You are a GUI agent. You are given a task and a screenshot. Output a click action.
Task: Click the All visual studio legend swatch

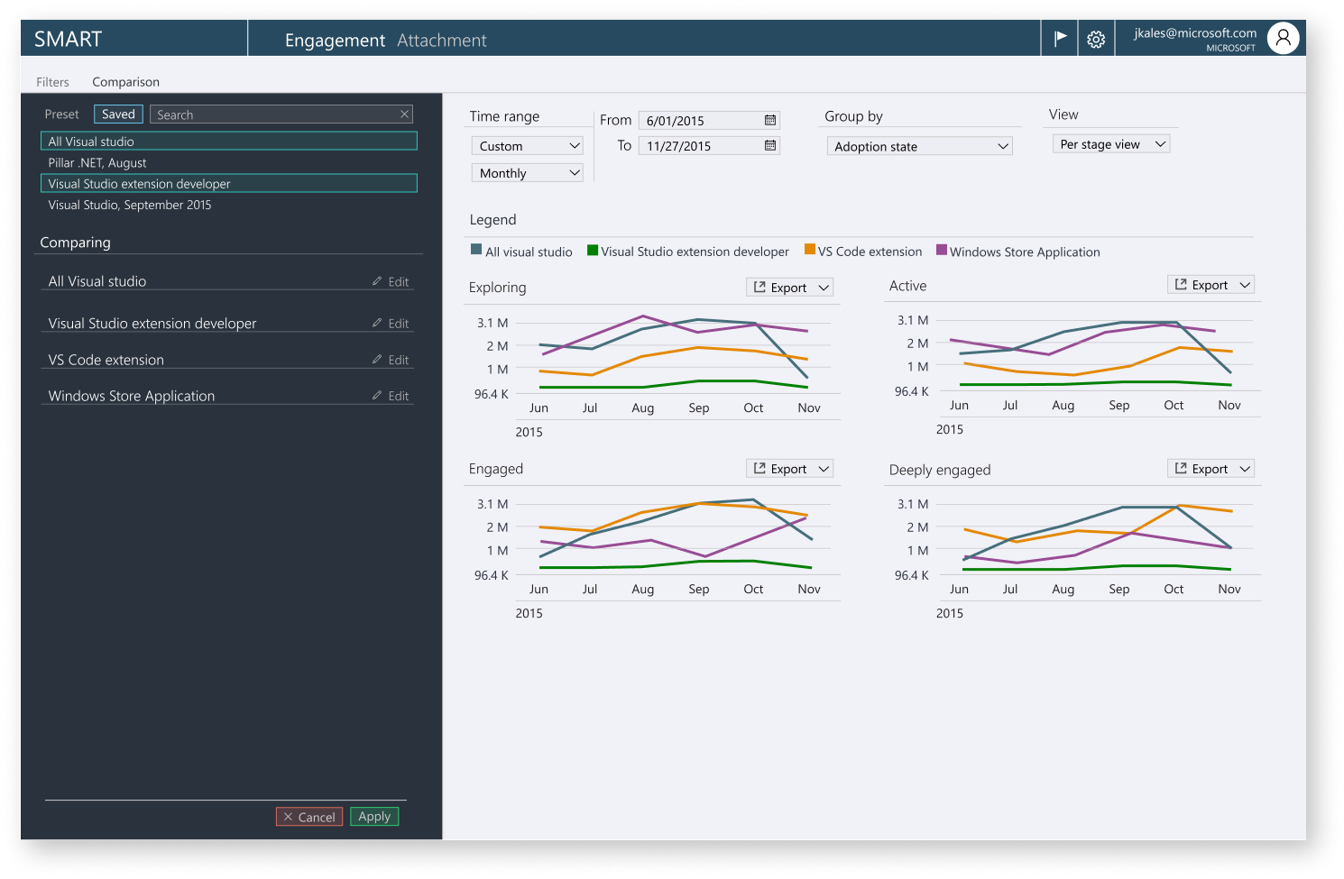476,250
